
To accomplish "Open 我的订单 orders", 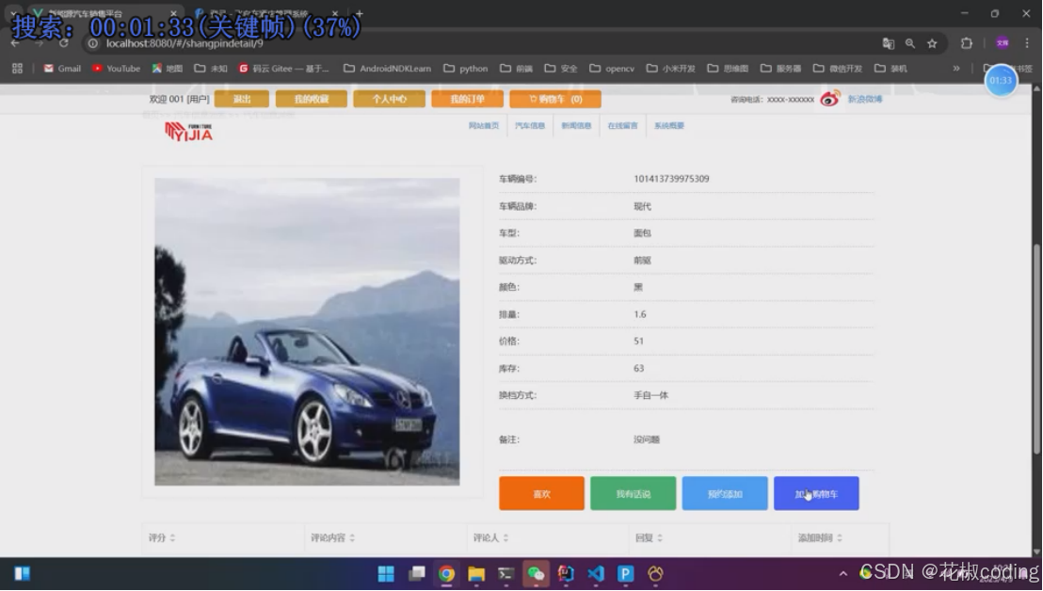I will click(467, 99).
